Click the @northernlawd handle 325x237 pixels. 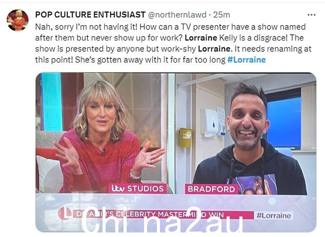(177, 15)
